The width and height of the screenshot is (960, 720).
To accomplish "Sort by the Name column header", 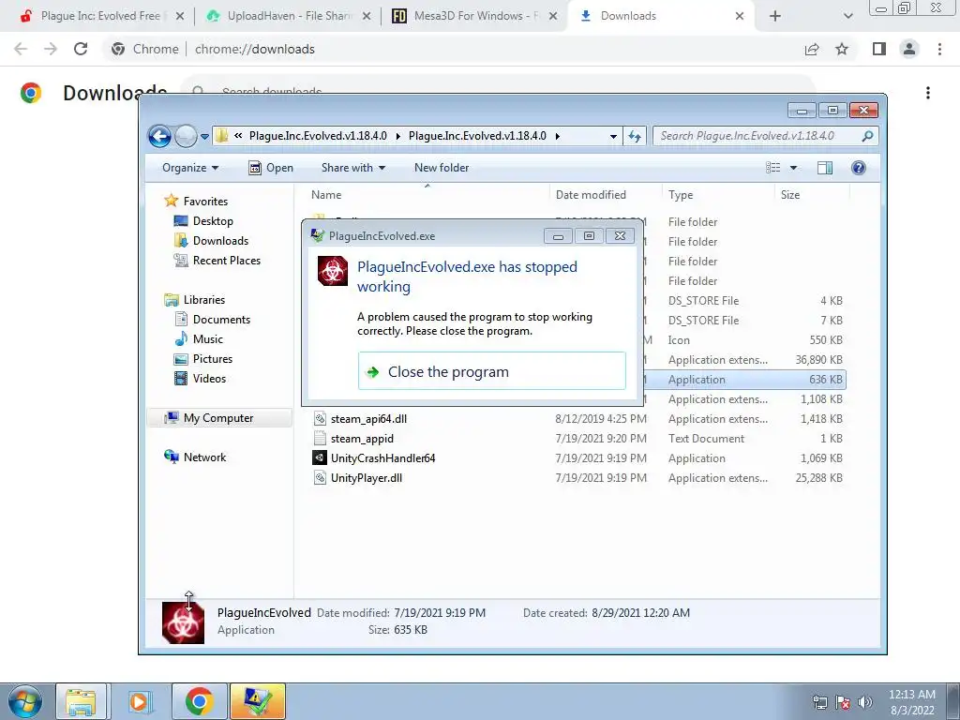I will coord(326,195).
